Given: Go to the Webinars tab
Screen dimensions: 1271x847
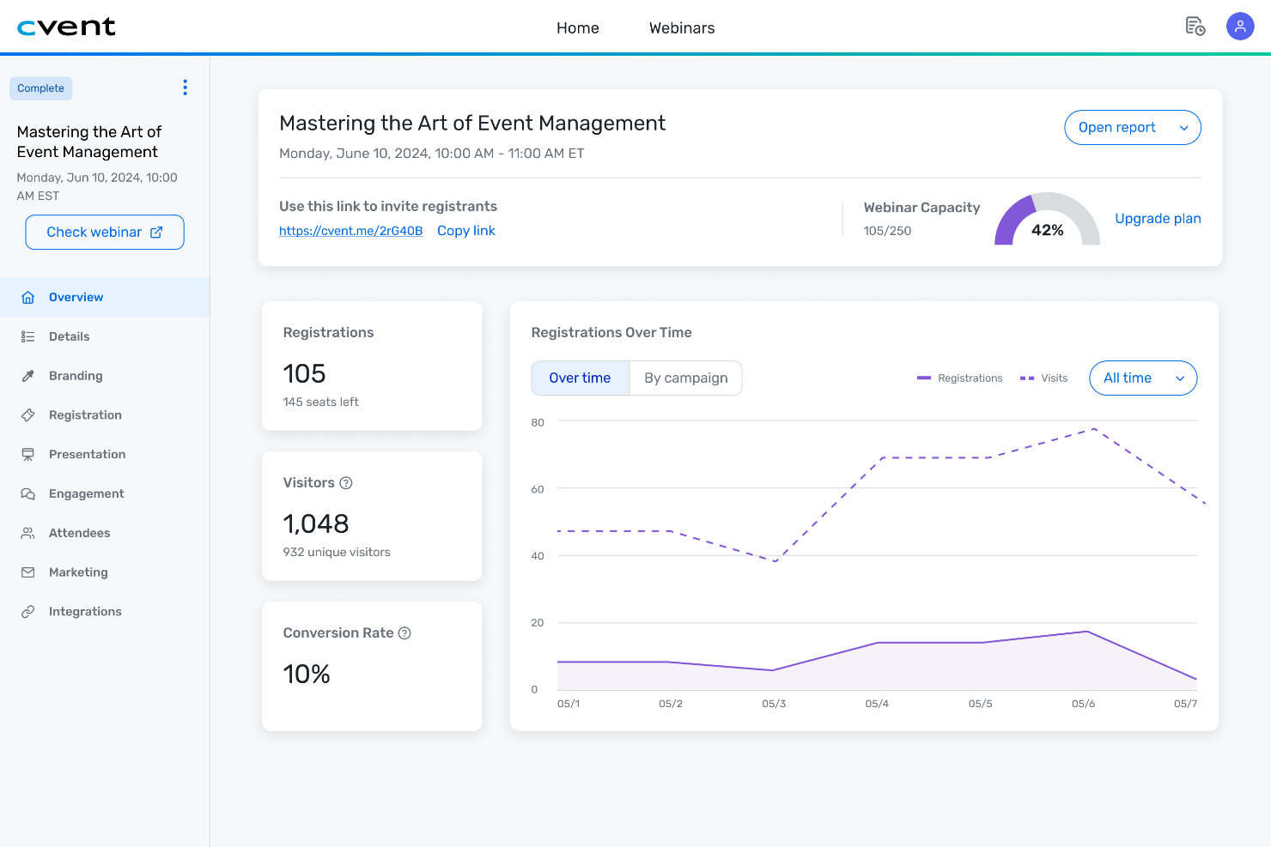Looking at the screenshot, I should 682,27.
